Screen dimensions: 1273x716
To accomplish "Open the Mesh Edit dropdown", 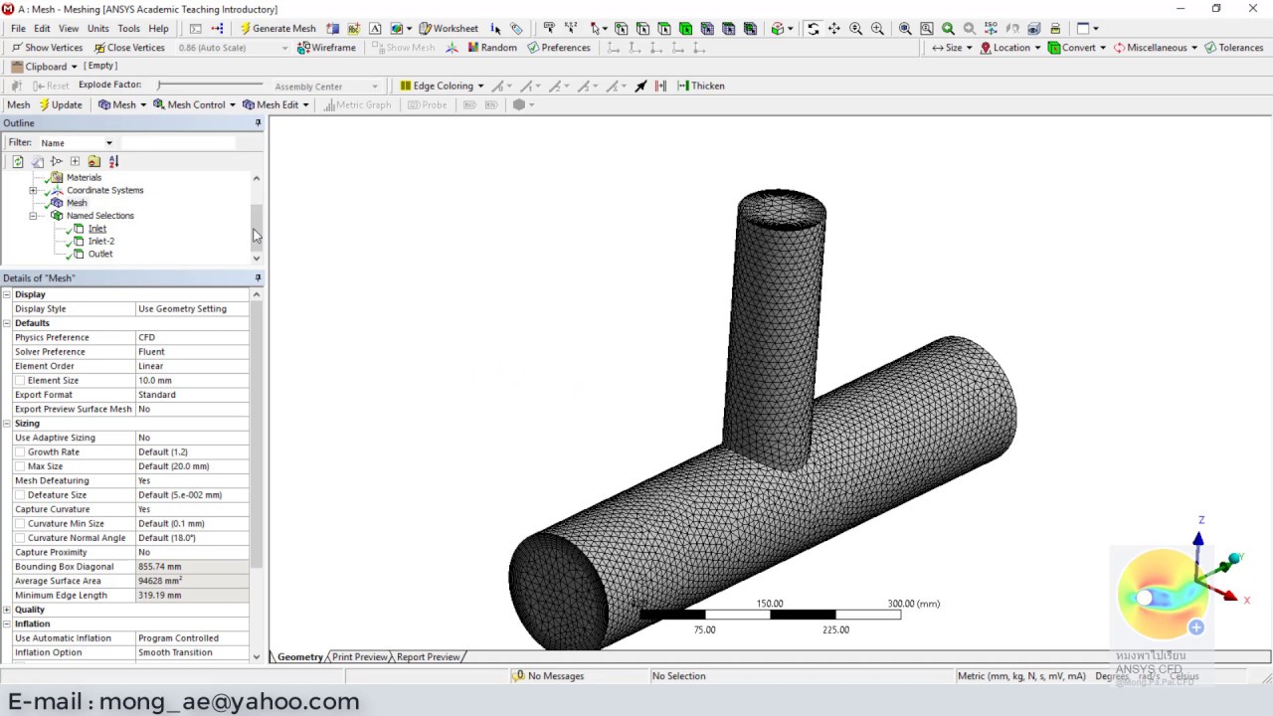I will pos(275,104).
